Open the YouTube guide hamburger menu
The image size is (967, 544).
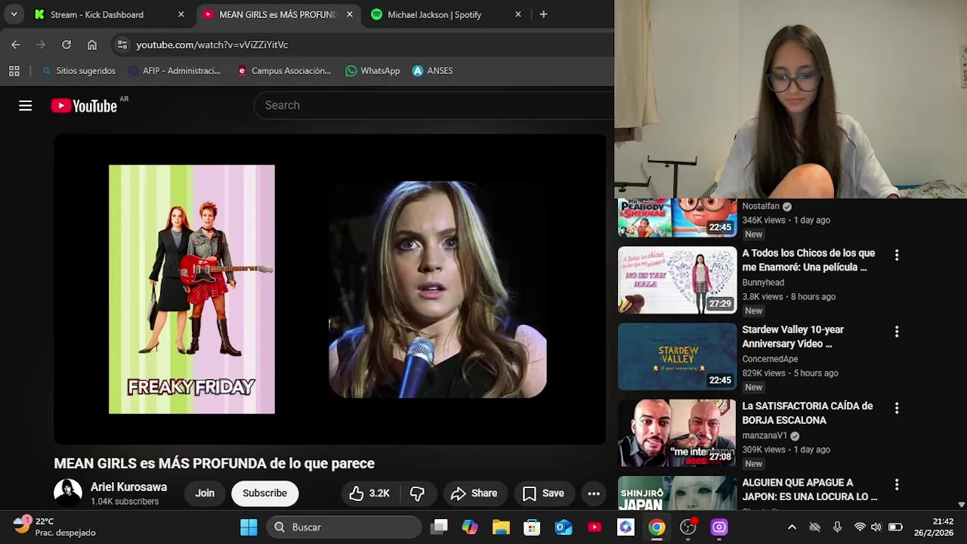click(x=26, y=106)
